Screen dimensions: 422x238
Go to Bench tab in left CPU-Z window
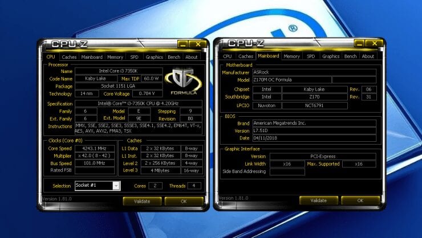[x=174, y=57]
